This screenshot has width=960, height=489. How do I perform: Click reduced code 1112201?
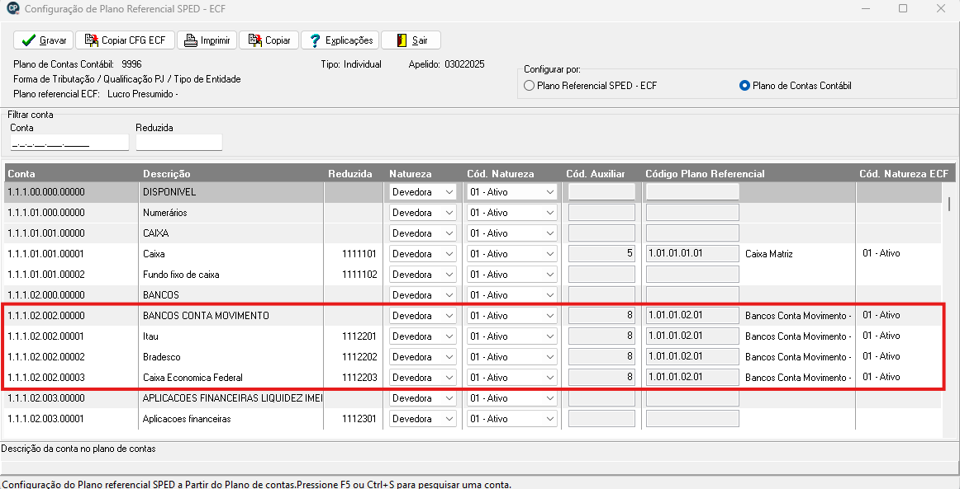click(x=361, y=336)
